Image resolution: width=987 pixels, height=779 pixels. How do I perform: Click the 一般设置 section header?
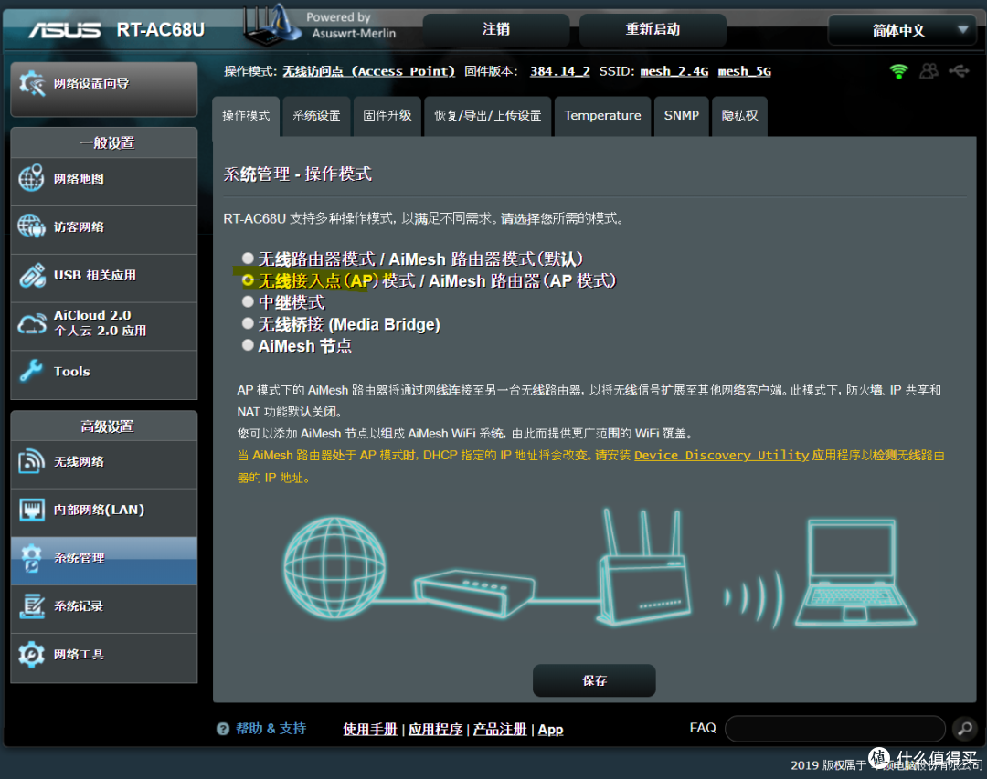click(x=104, y=142)
